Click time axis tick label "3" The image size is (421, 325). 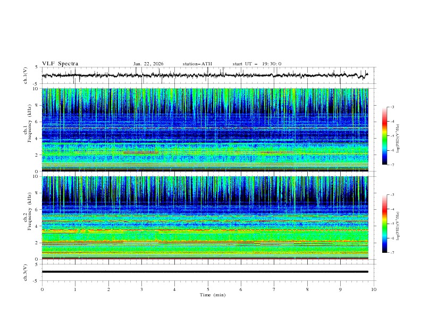point(141,289)
